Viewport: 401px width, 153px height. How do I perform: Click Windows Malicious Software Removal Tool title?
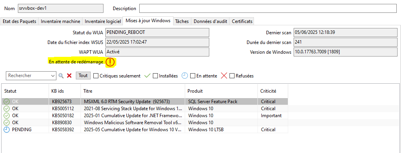(133, 123)
